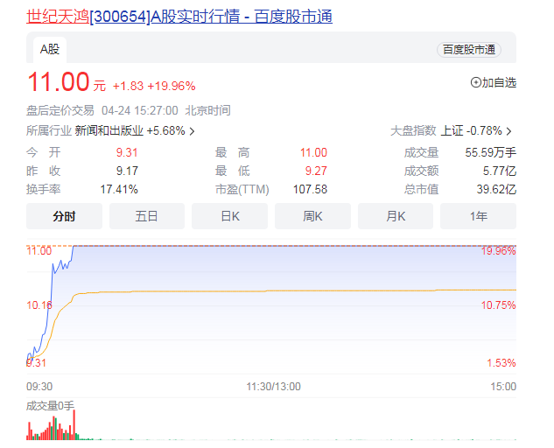Show the 日K candlestick chart
554x448 pixels.
pyautogui.click(x=229, y=216)
